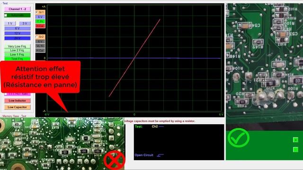Select Test Frq frequency

click(x=17, y=59)
